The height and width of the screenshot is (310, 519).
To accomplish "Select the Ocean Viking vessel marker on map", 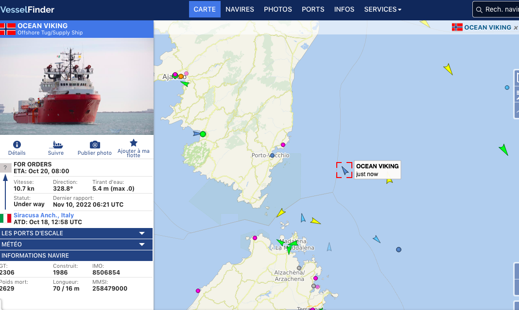I will coord(345,170).
